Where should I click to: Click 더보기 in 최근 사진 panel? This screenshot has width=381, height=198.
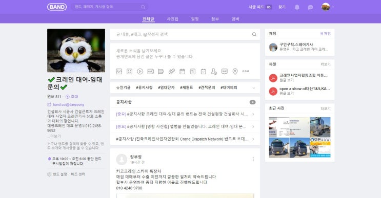tap(326, 108)
